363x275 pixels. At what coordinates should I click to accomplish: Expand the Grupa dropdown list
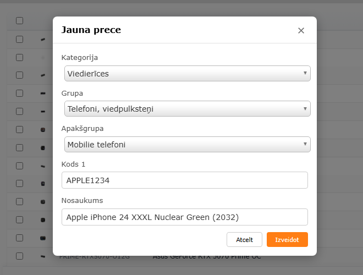click(187, 109)
